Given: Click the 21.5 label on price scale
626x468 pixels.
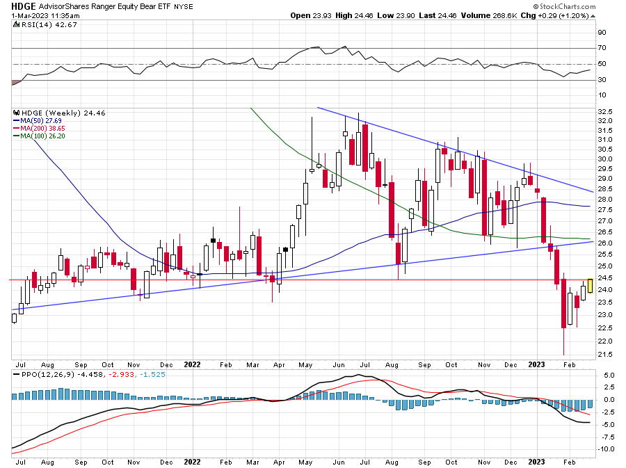Looking at the screenshot, I should click(605, 355).
